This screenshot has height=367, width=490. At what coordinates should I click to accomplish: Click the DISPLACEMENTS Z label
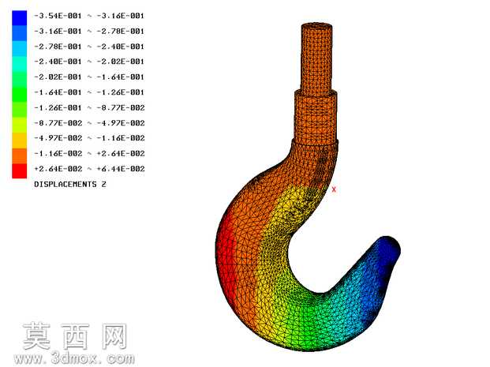click(x=70, y=185)
